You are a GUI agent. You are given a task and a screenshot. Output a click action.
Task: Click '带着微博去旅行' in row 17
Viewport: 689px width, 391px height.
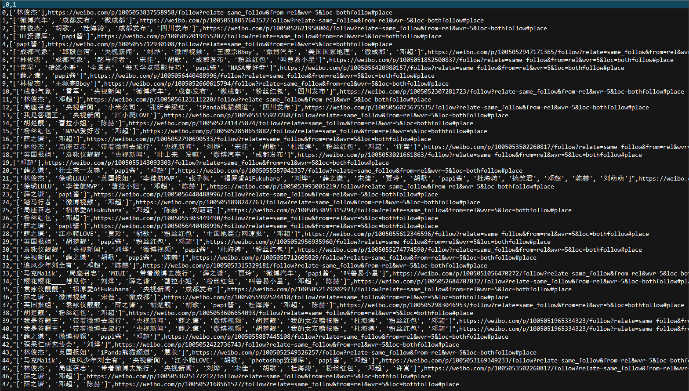click(125, 147)
